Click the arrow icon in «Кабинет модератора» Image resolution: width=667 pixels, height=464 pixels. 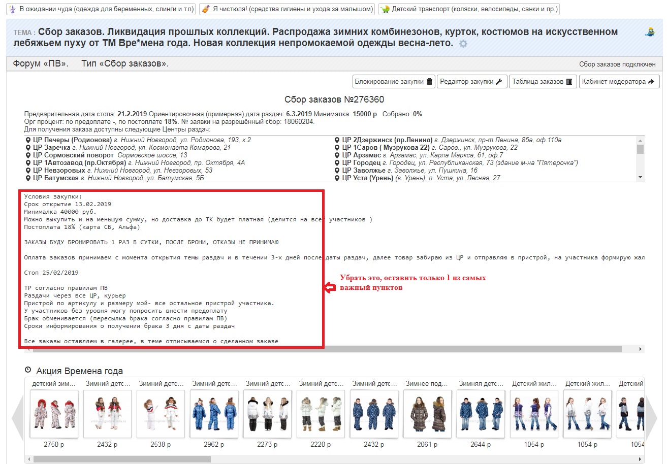coord(652,82)
